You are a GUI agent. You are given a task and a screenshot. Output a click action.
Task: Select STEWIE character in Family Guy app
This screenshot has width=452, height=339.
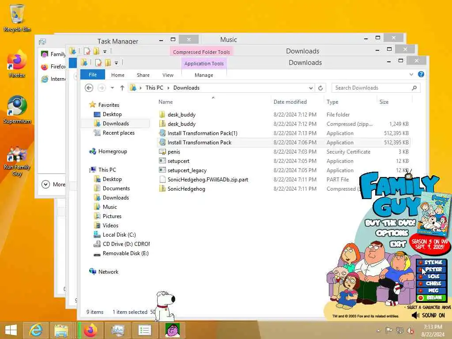432,262
